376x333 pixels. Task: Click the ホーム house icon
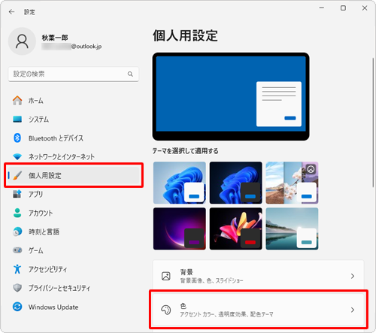17,101
